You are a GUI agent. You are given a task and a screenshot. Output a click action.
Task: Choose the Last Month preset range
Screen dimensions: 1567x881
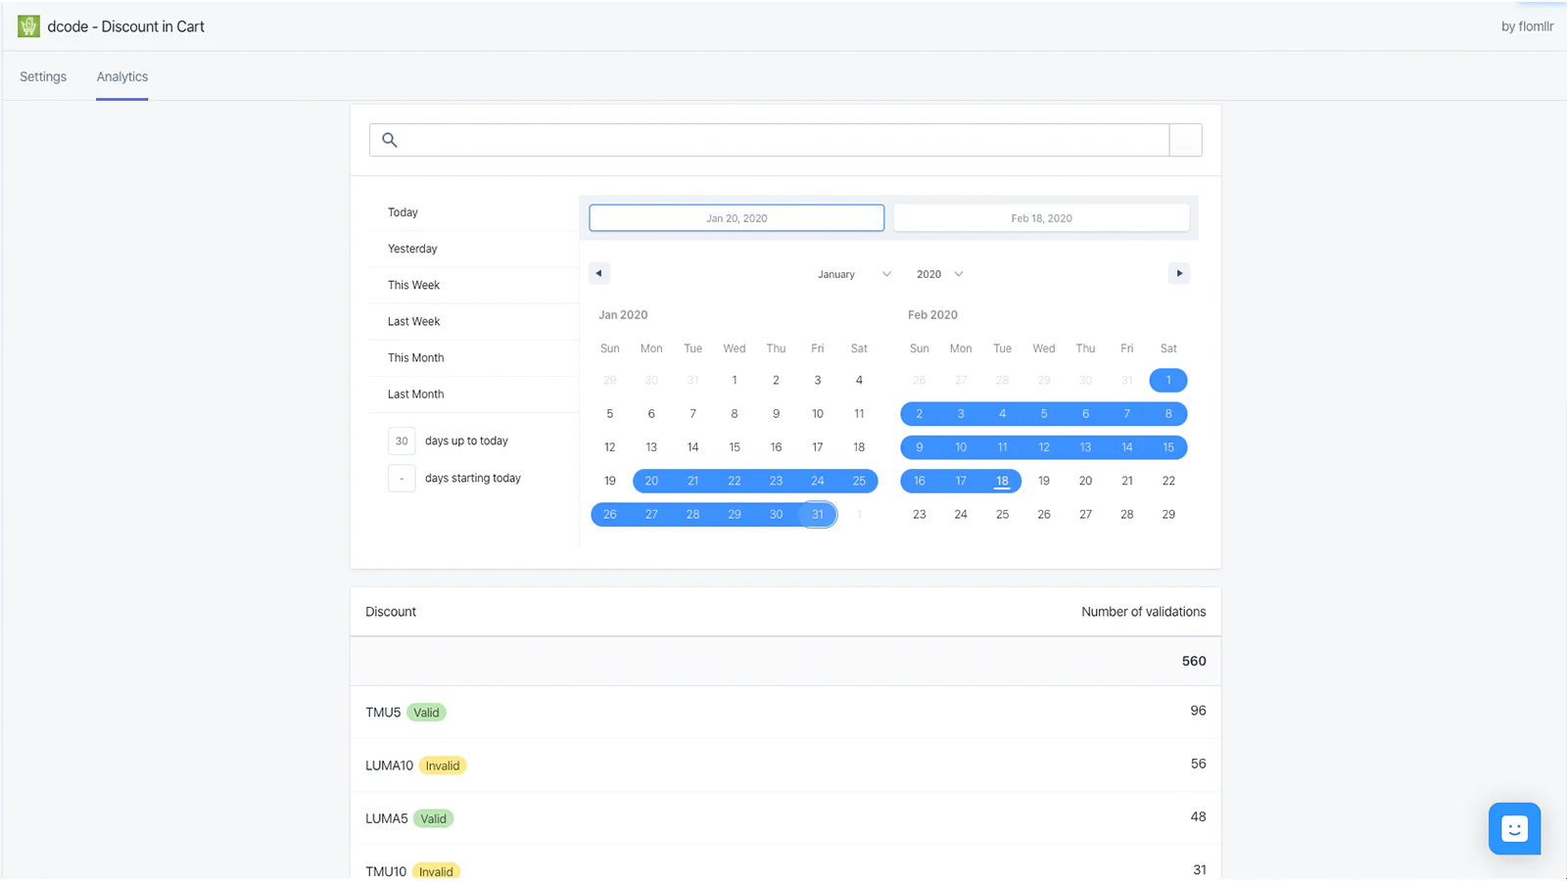[x=415, y=394]
